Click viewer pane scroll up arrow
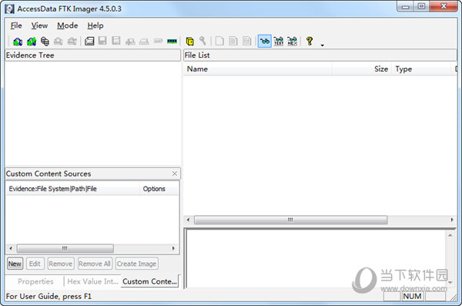 tap(450, 235)
